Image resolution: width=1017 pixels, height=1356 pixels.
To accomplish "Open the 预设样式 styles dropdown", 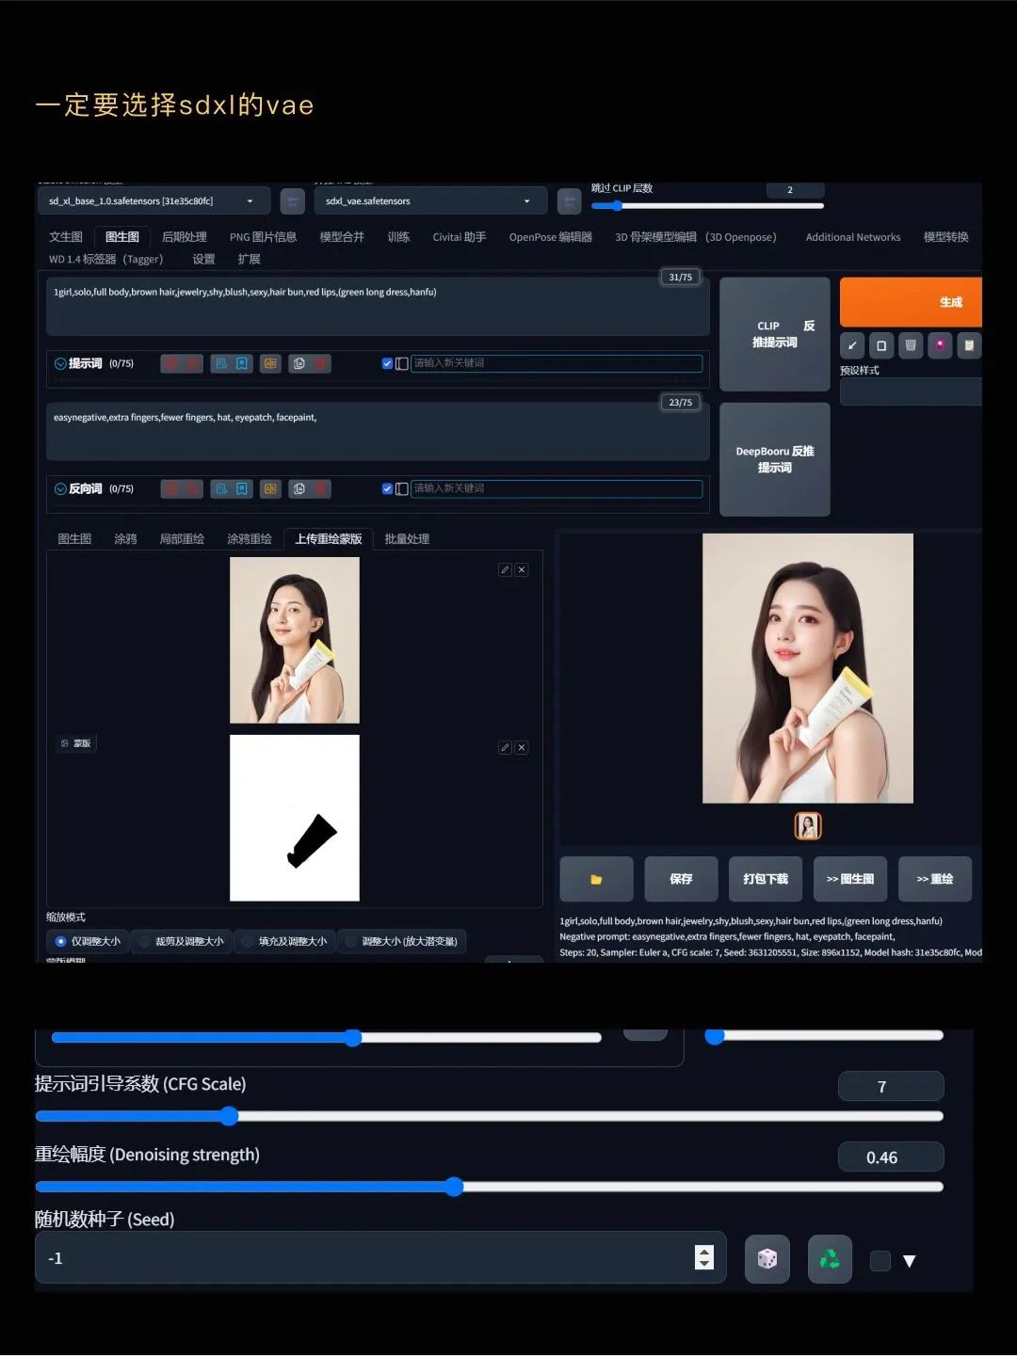I will 911,391.
